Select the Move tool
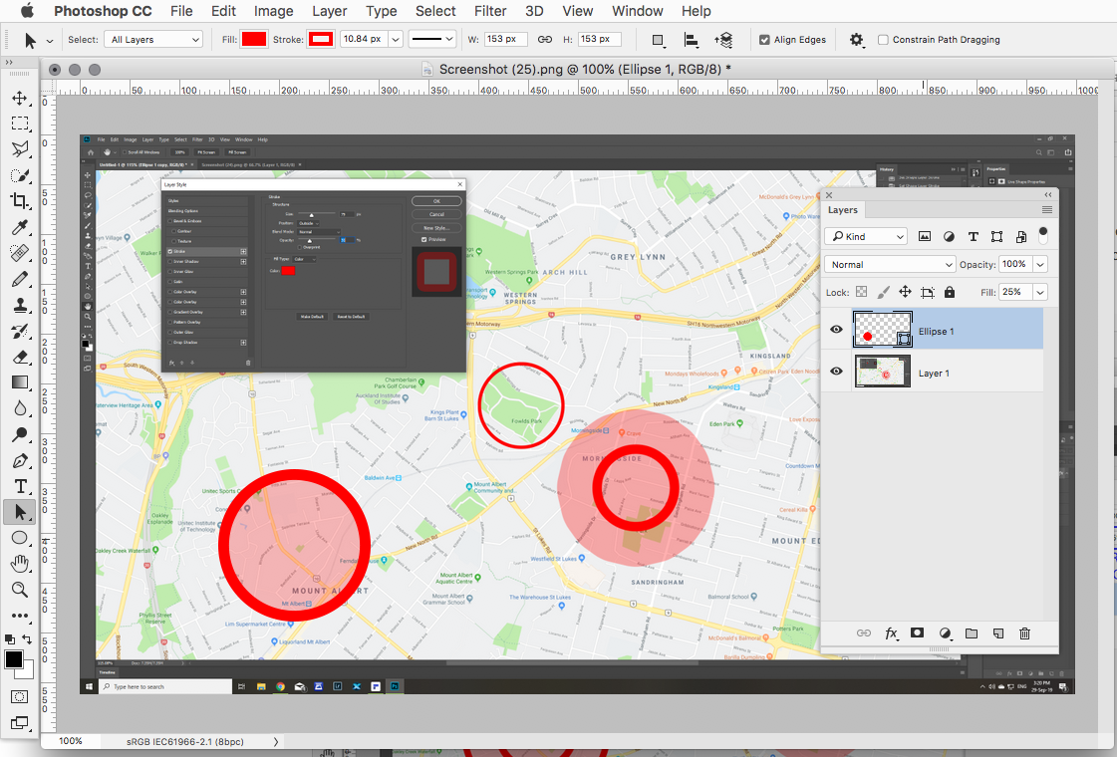Screen dimensions: 1117x757 tap(20, 98)
